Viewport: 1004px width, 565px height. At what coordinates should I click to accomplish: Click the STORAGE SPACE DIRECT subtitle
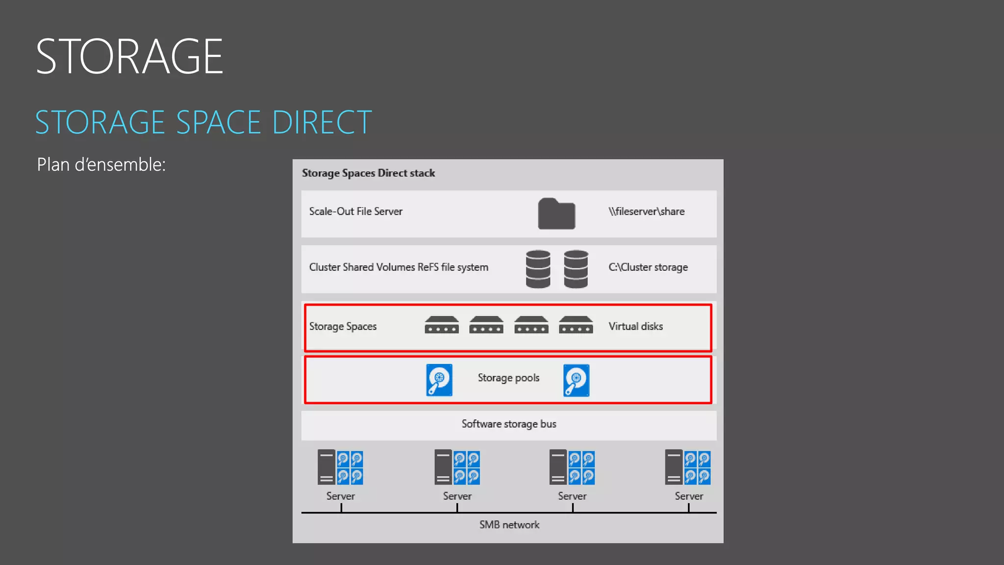click(203, 123)
